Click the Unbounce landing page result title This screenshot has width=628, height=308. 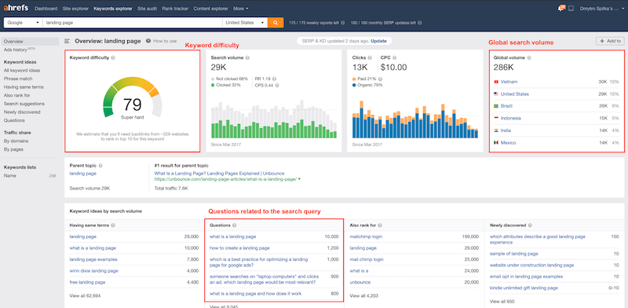(x=220, y=173)
